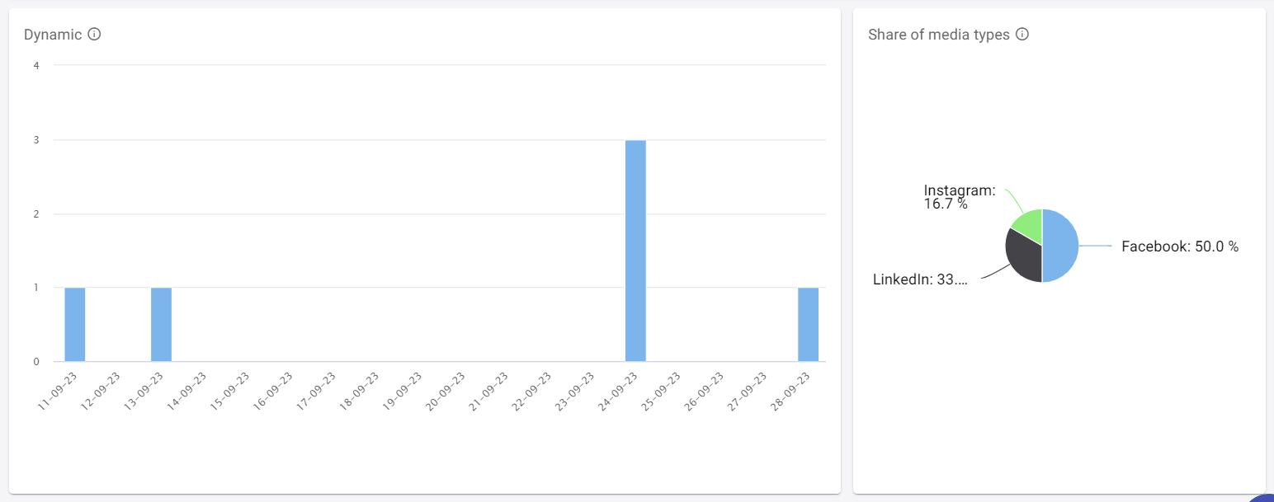Click the truncated LinkedIn: 33 label
The height and width of the screenshot is (502, 1274).
pyautogui.click(x=919, y=279)
